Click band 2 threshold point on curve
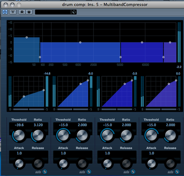 (x=80, y=84)
